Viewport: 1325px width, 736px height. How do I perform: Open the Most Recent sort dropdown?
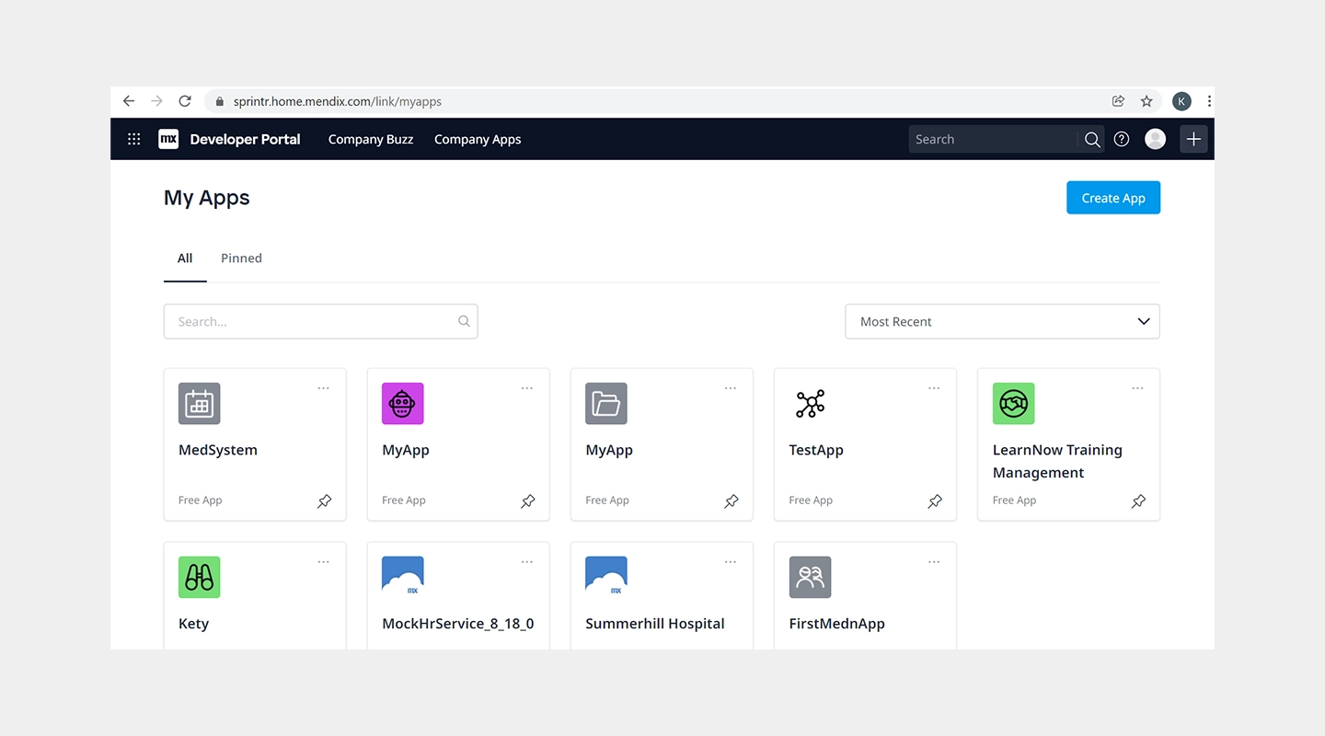point(1002,322)
